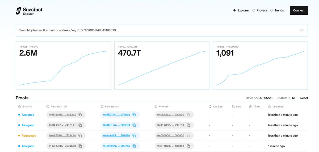Copy prover address 0xce35a1...6abb5d
This screenshot has width=319, height=152.
[x=188, y=115]
